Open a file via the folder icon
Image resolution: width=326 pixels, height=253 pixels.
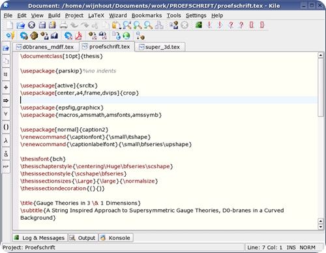click(x=21, y=25)
